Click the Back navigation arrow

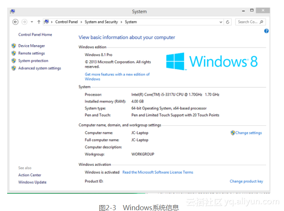15,22
